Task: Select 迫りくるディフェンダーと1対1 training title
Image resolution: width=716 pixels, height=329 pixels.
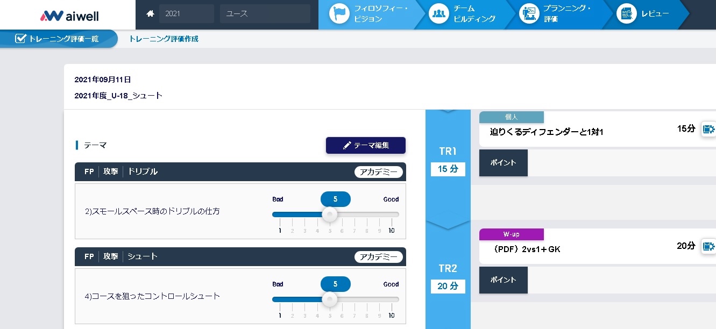Action: [547, 132]
